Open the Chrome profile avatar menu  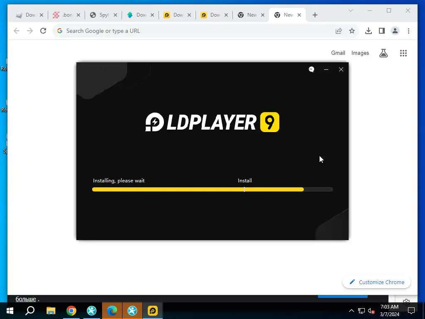click(x=395, y=31)
